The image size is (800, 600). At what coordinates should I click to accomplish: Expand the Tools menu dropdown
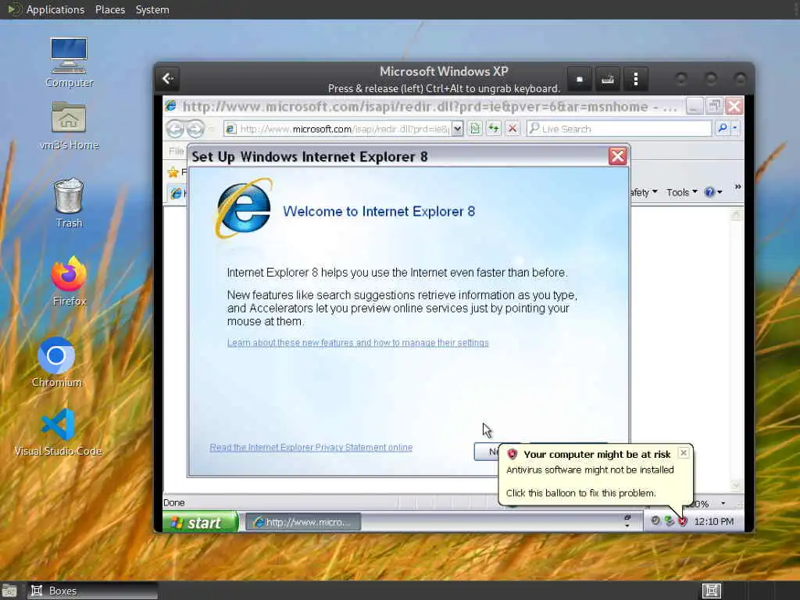coord(695,192)
